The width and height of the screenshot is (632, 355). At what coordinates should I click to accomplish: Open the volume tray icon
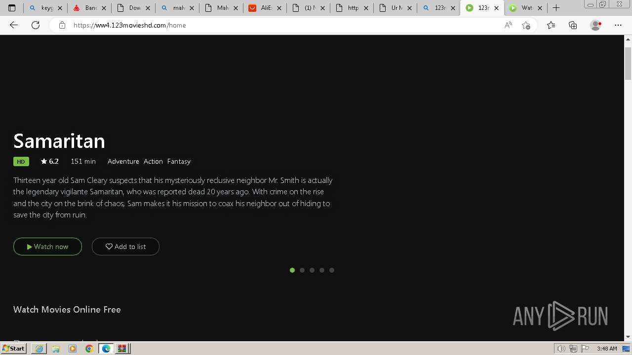point(561,349)
